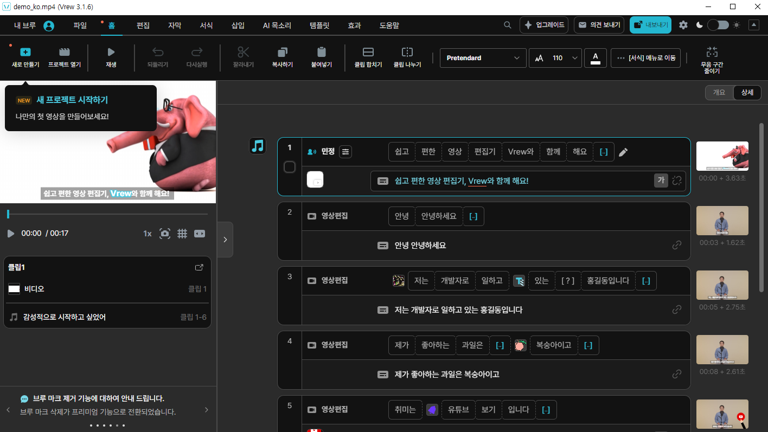Select the word chip 편집기 in clip 1

click(x=485, y=152)
